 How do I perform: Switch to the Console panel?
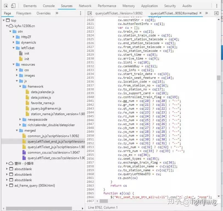49,6
